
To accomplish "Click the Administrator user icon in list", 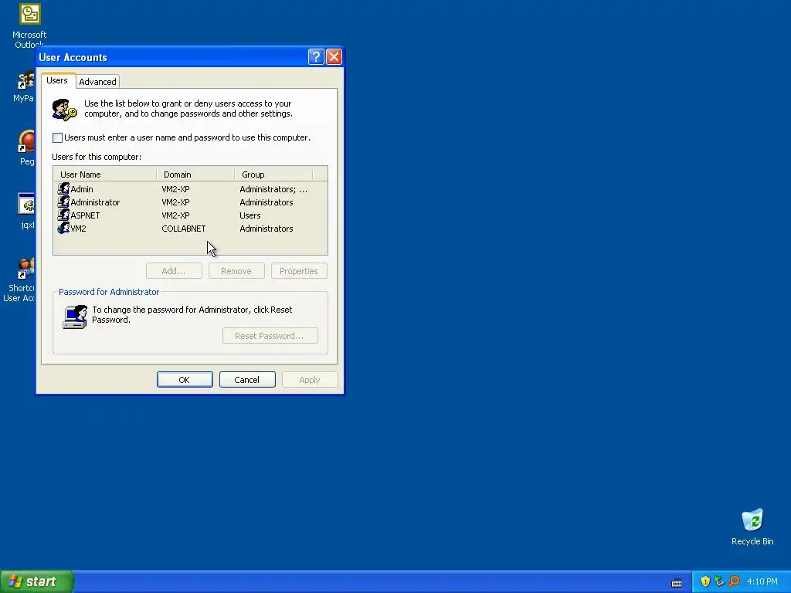I will (x=63, y=202).
